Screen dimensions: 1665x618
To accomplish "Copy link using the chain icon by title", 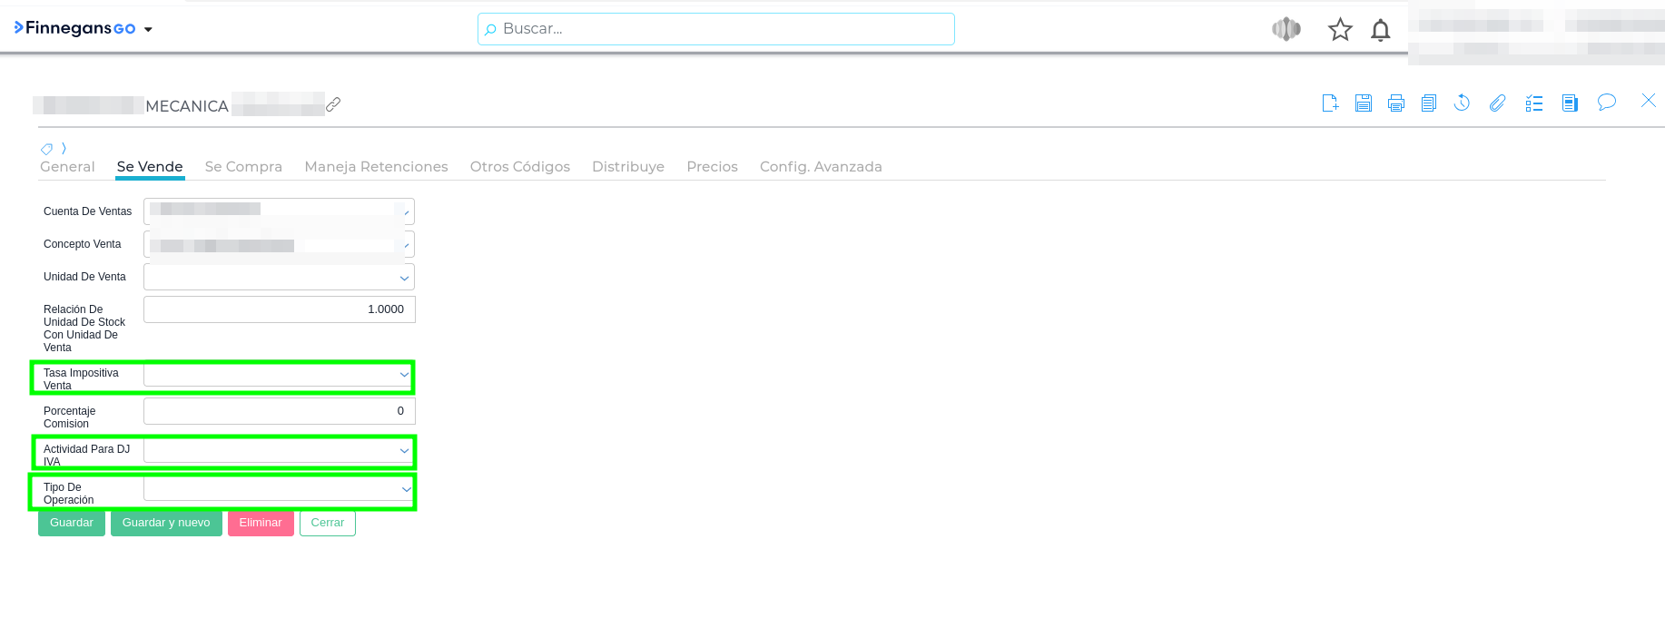I will (x=333, y=104).
